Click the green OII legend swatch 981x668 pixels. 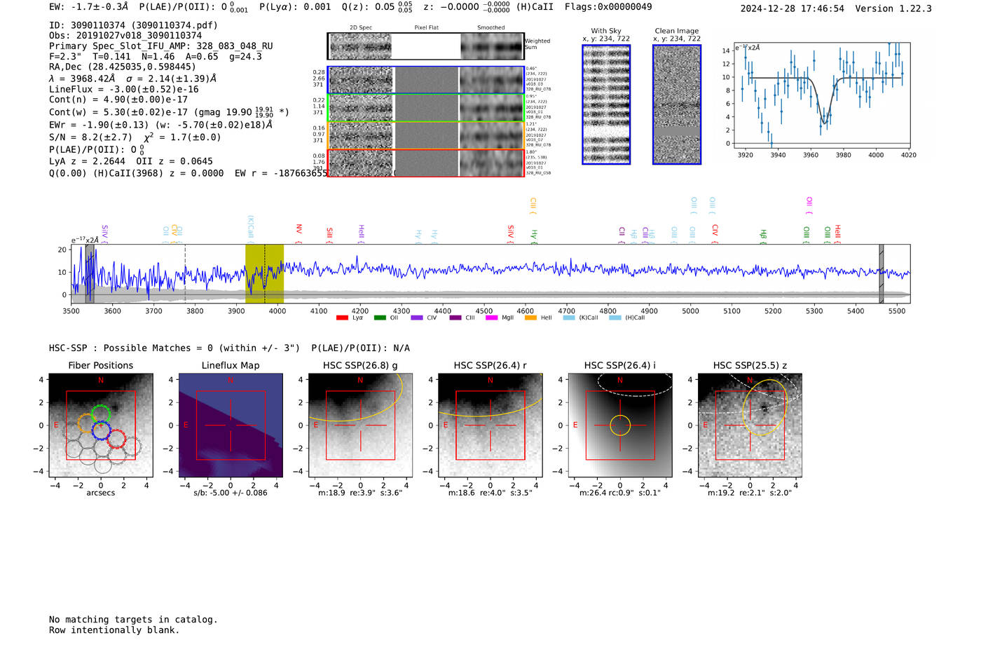[x=380, y=318]
